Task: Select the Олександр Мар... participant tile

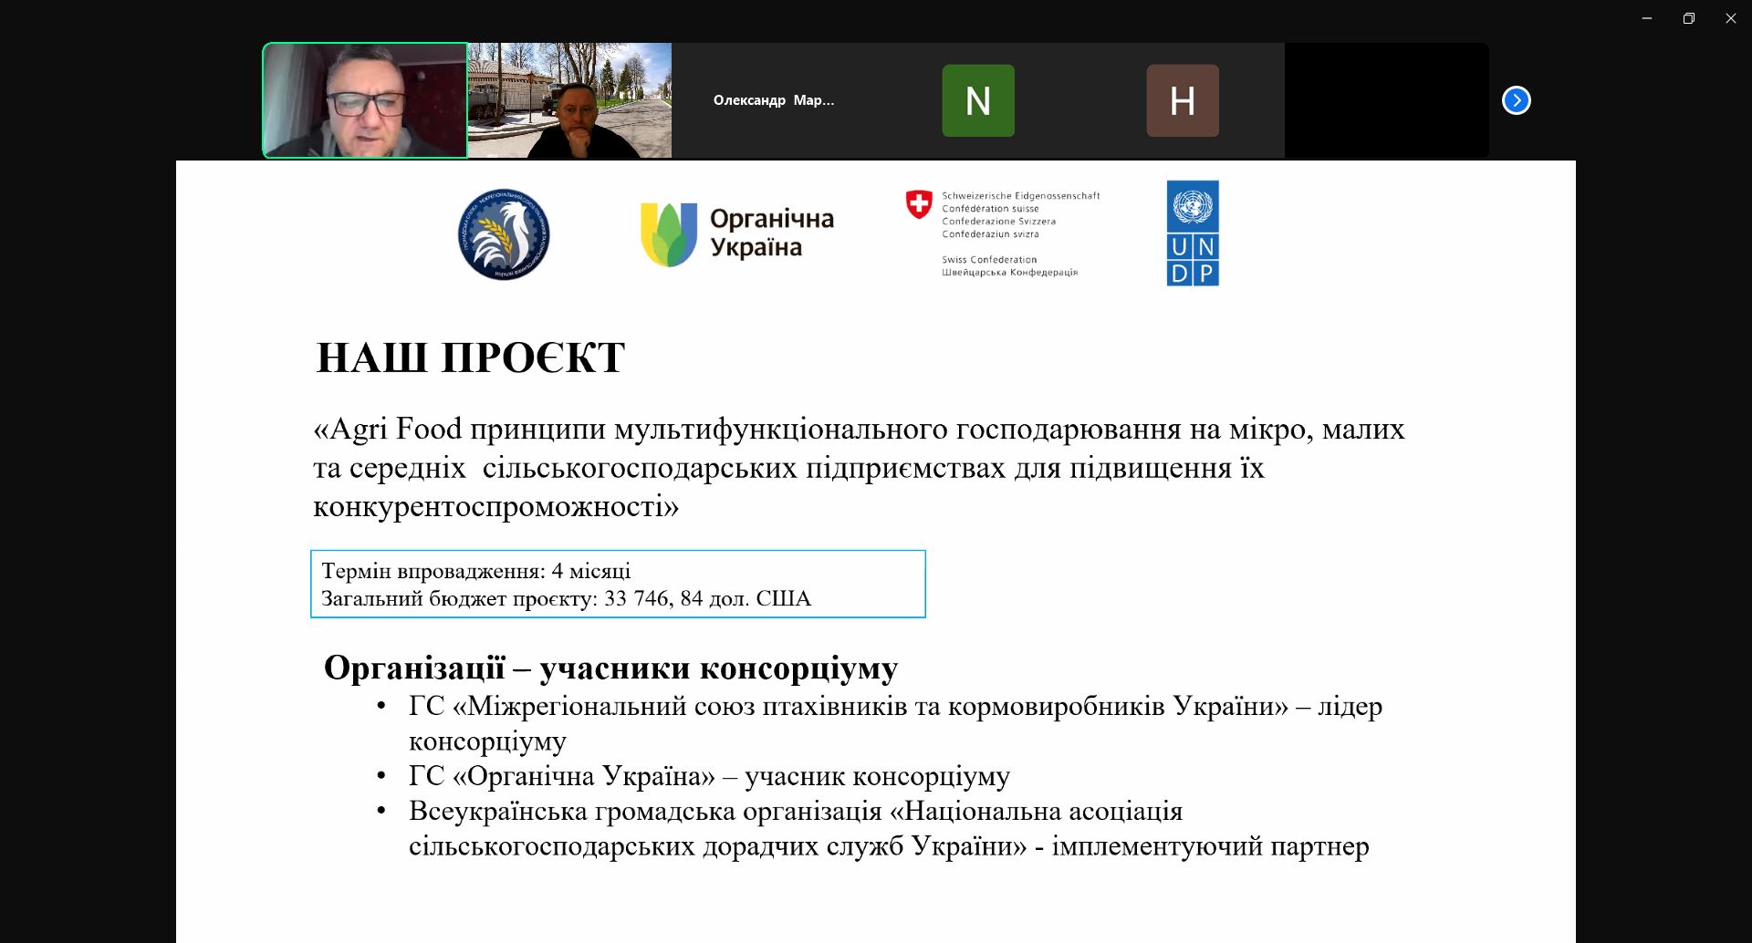Action: click(x=774, y=100)
